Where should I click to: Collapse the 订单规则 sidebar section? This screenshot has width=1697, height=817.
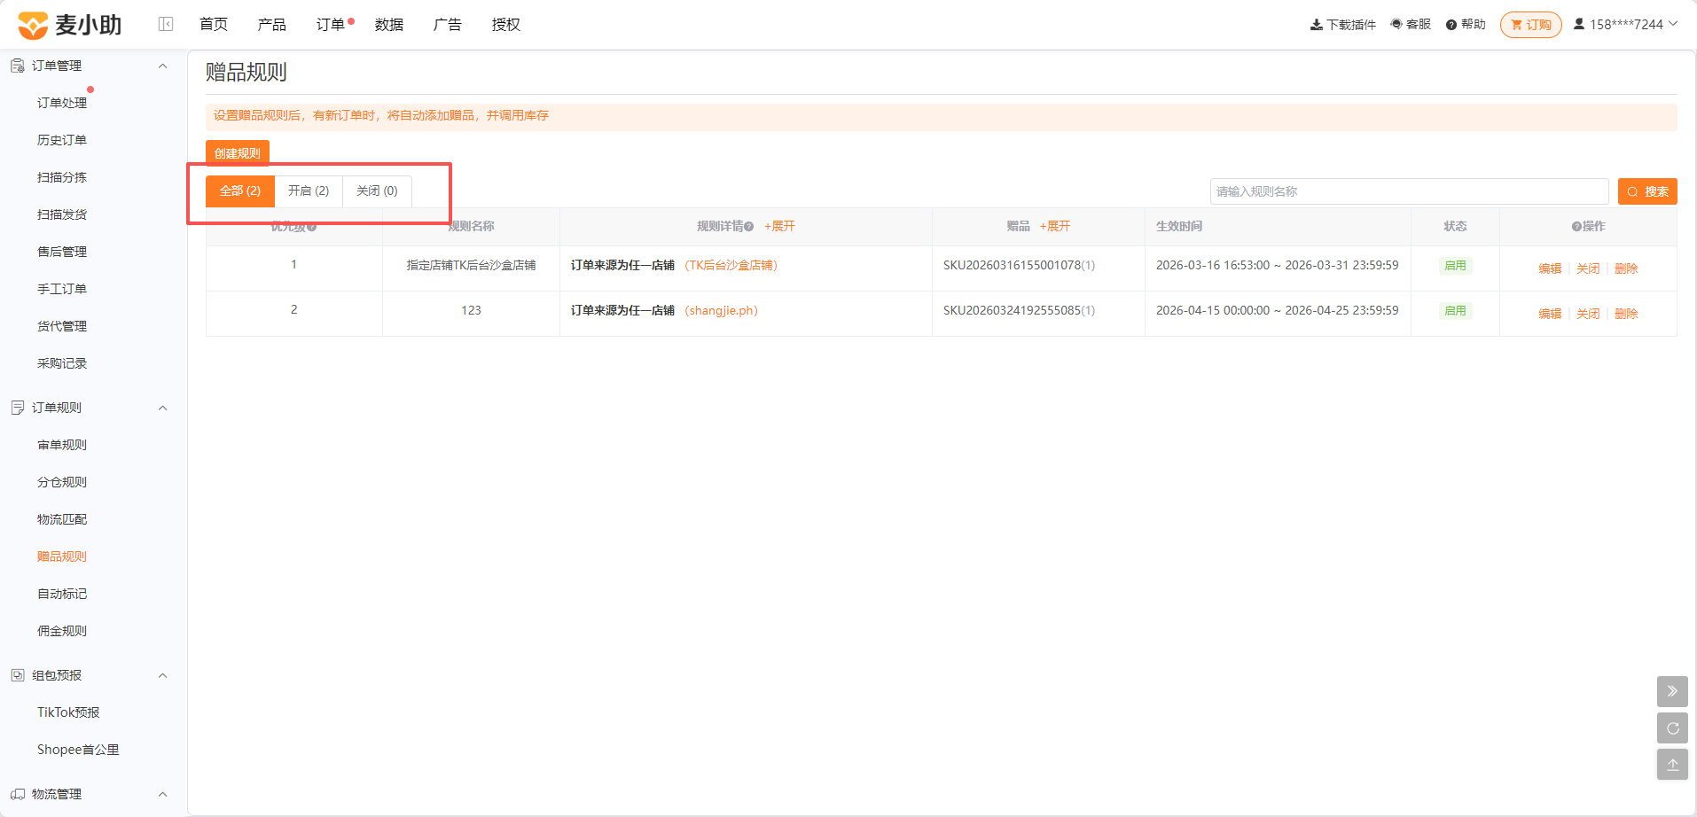pyautogui.click(x=162, y=408)
